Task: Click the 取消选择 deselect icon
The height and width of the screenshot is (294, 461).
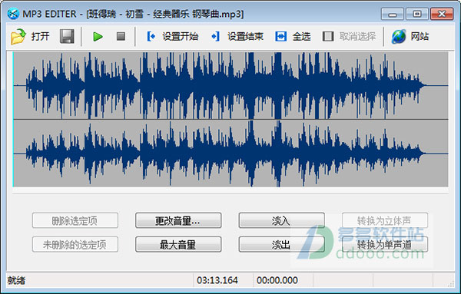Action: [x=328, y=36]
